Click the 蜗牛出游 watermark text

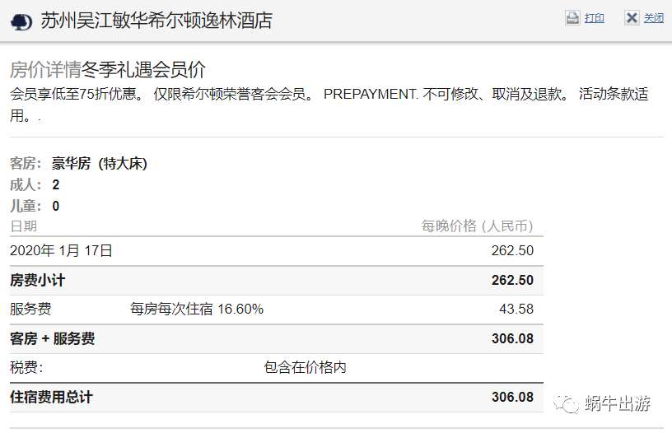[618, 403]
